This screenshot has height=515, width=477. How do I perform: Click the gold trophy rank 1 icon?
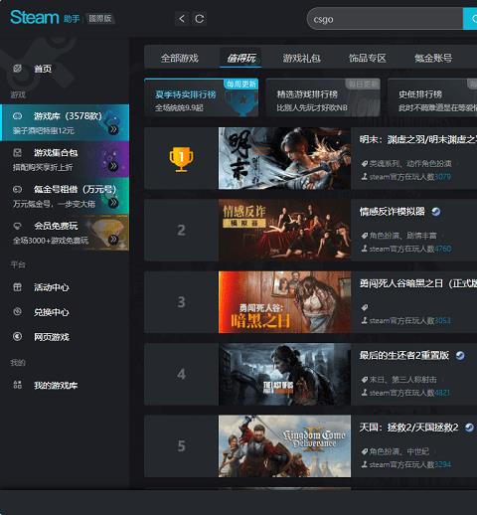(181, 159)
